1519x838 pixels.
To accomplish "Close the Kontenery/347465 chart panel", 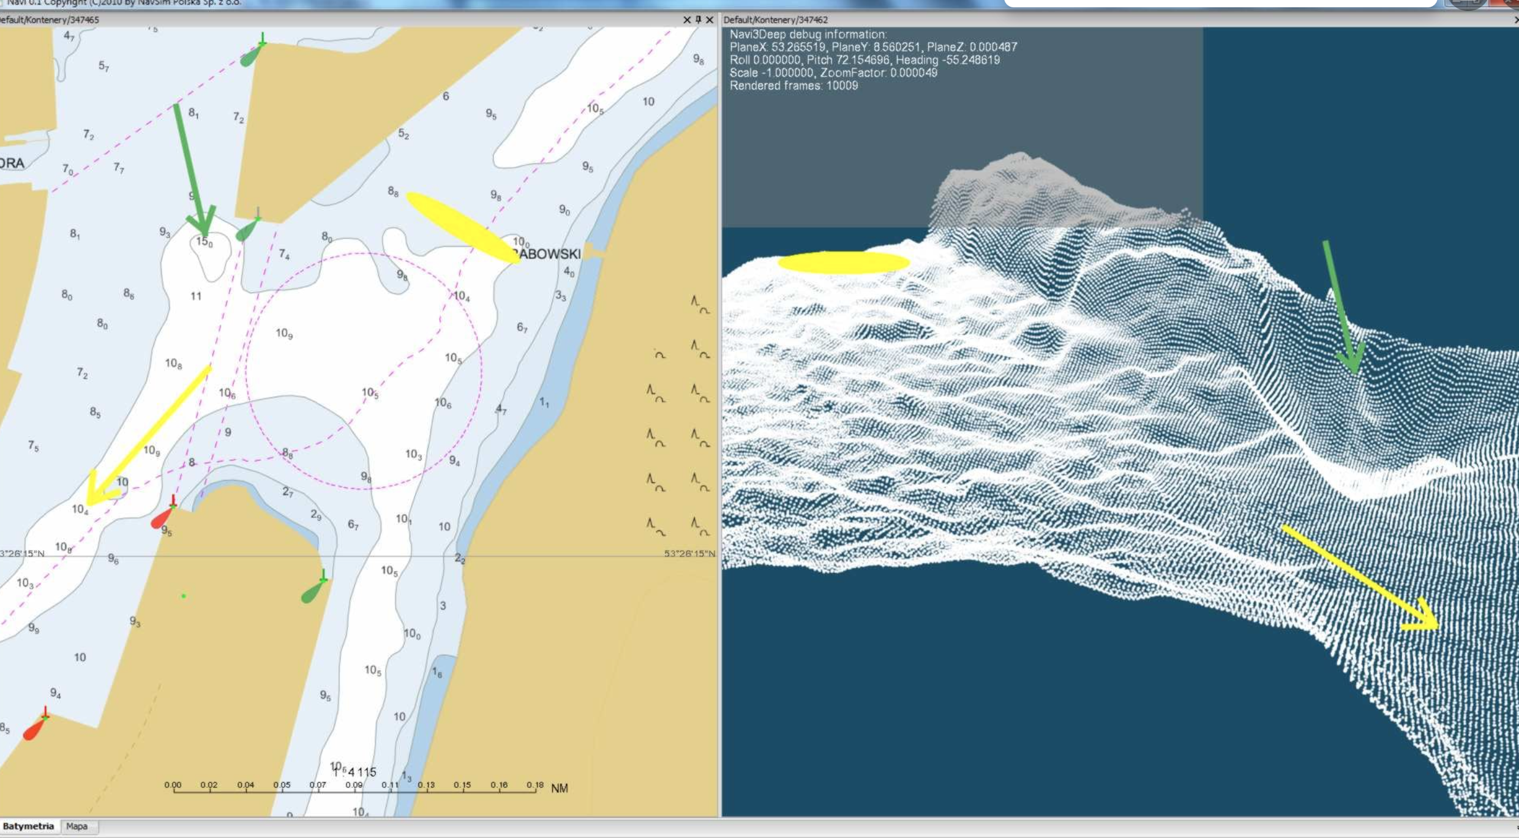I will click(x=710, y=20).
